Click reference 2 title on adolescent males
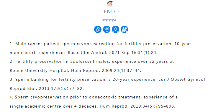Screen dimensions: 208x112 [x=94, y=62]
